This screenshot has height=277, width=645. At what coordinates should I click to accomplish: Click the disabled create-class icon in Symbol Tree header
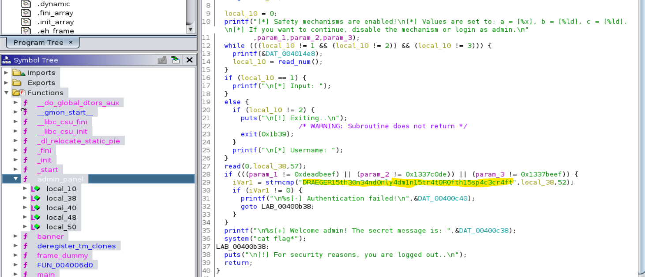(162, 60)
